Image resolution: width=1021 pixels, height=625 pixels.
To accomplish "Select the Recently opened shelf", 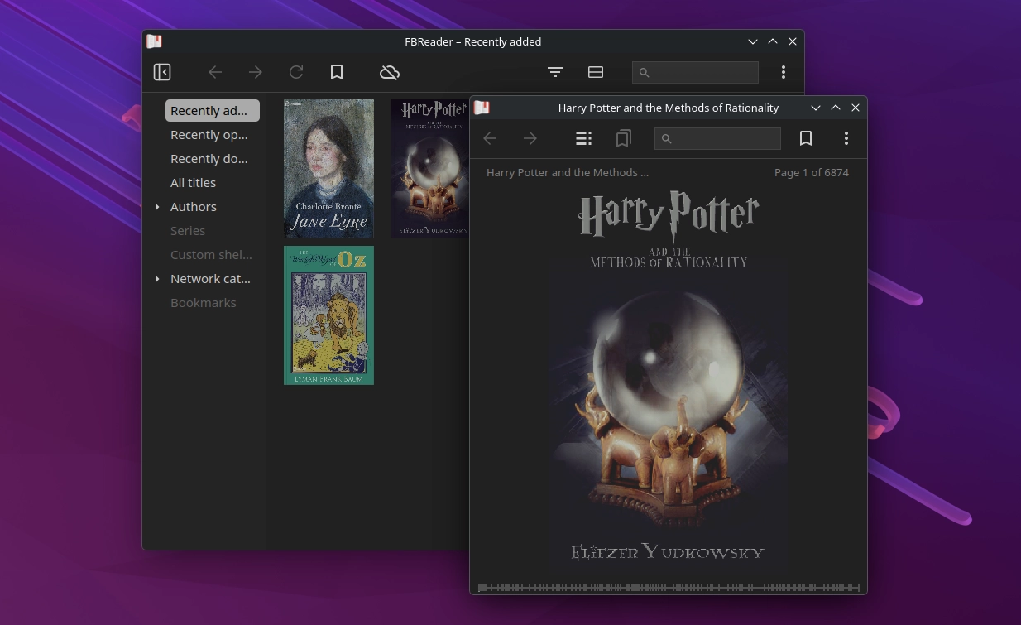I will (x=209, y=135).
